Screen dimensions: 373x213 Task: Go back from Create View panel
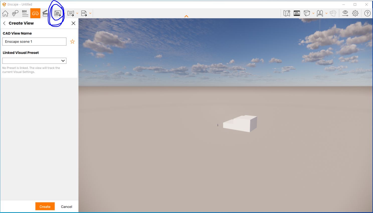[x=4, y=23]
